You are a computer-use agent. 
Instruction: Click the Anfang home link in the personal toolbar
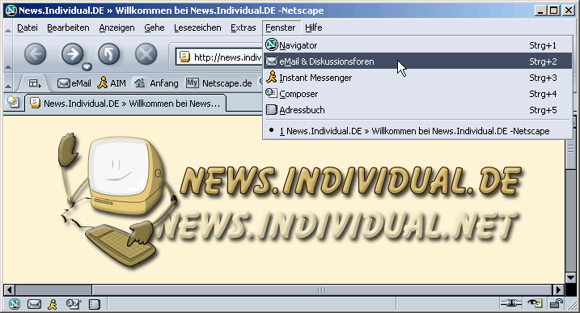(x=156, y=83)
